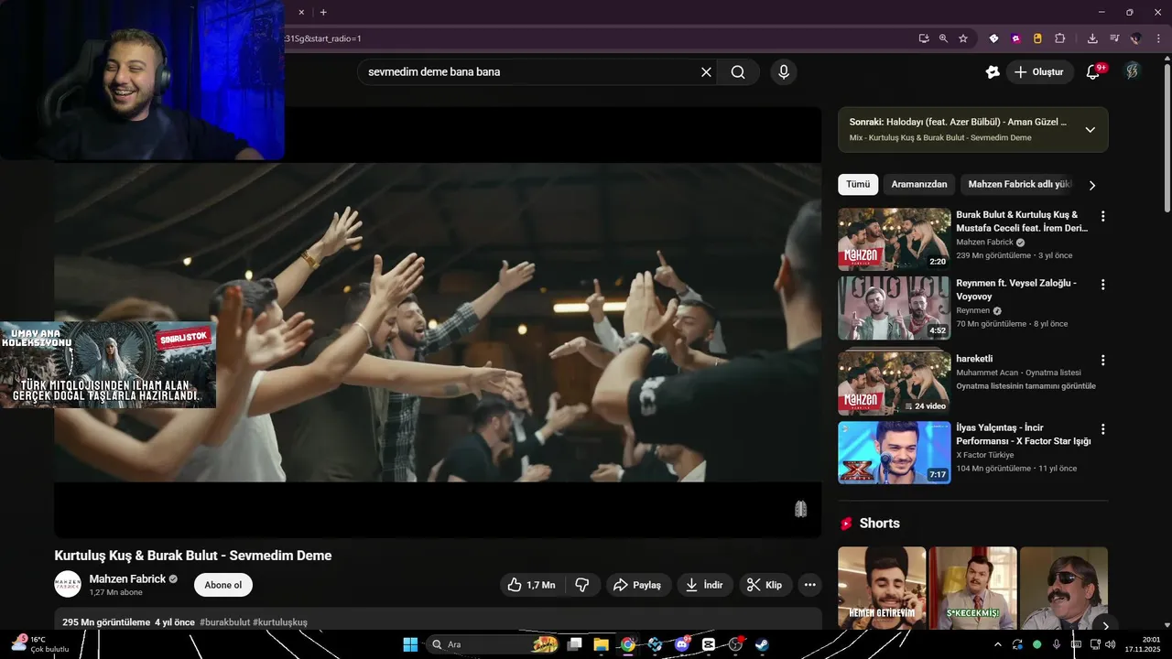
Task: Close the current browser tab
Action: click(301, 12)
